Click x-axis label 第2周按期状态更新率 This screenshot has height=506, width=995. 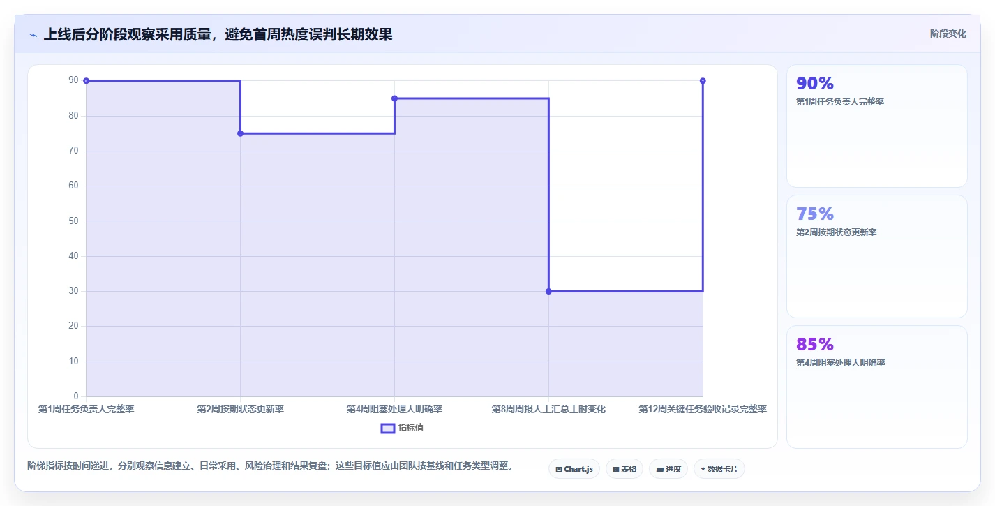point(240,409)
